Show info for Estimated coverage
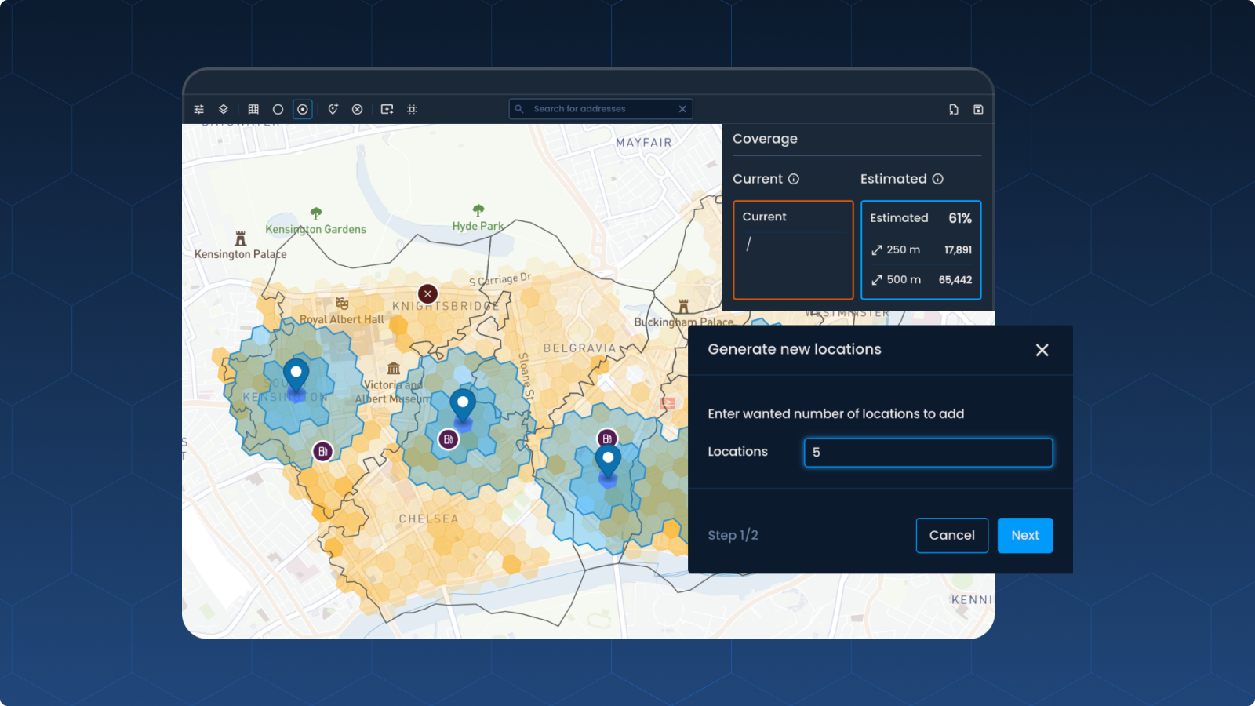Screen dimensions: 1255x706 [937, 179]
